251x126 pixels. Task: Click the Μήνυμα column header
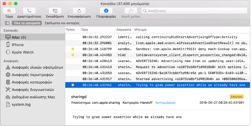(x=140, y=30)
